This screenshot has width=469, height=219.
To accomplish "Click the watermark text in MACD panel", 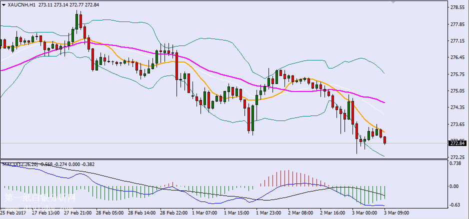I will tap(40, 199).
